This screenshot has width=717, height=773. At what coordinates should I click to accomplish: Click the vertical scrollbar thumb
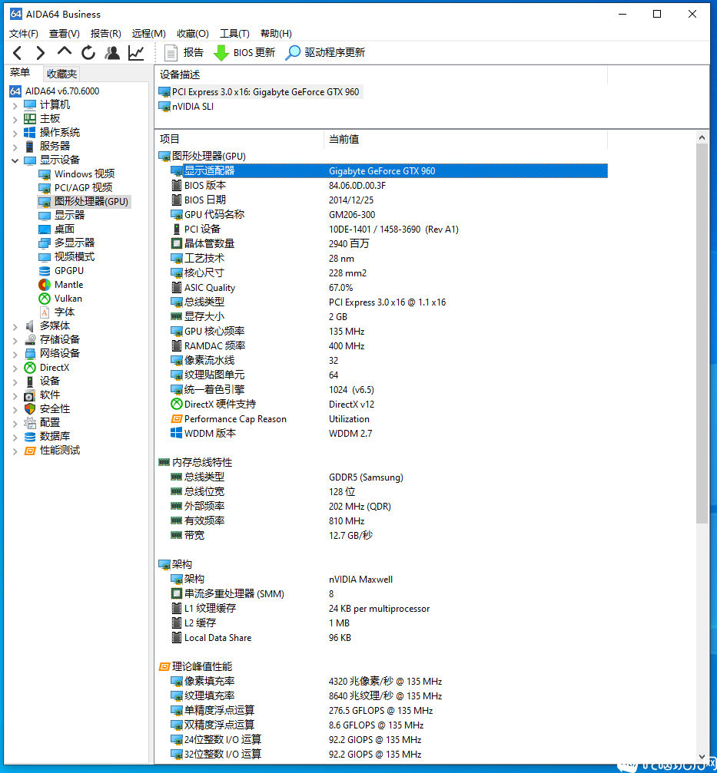702,334
